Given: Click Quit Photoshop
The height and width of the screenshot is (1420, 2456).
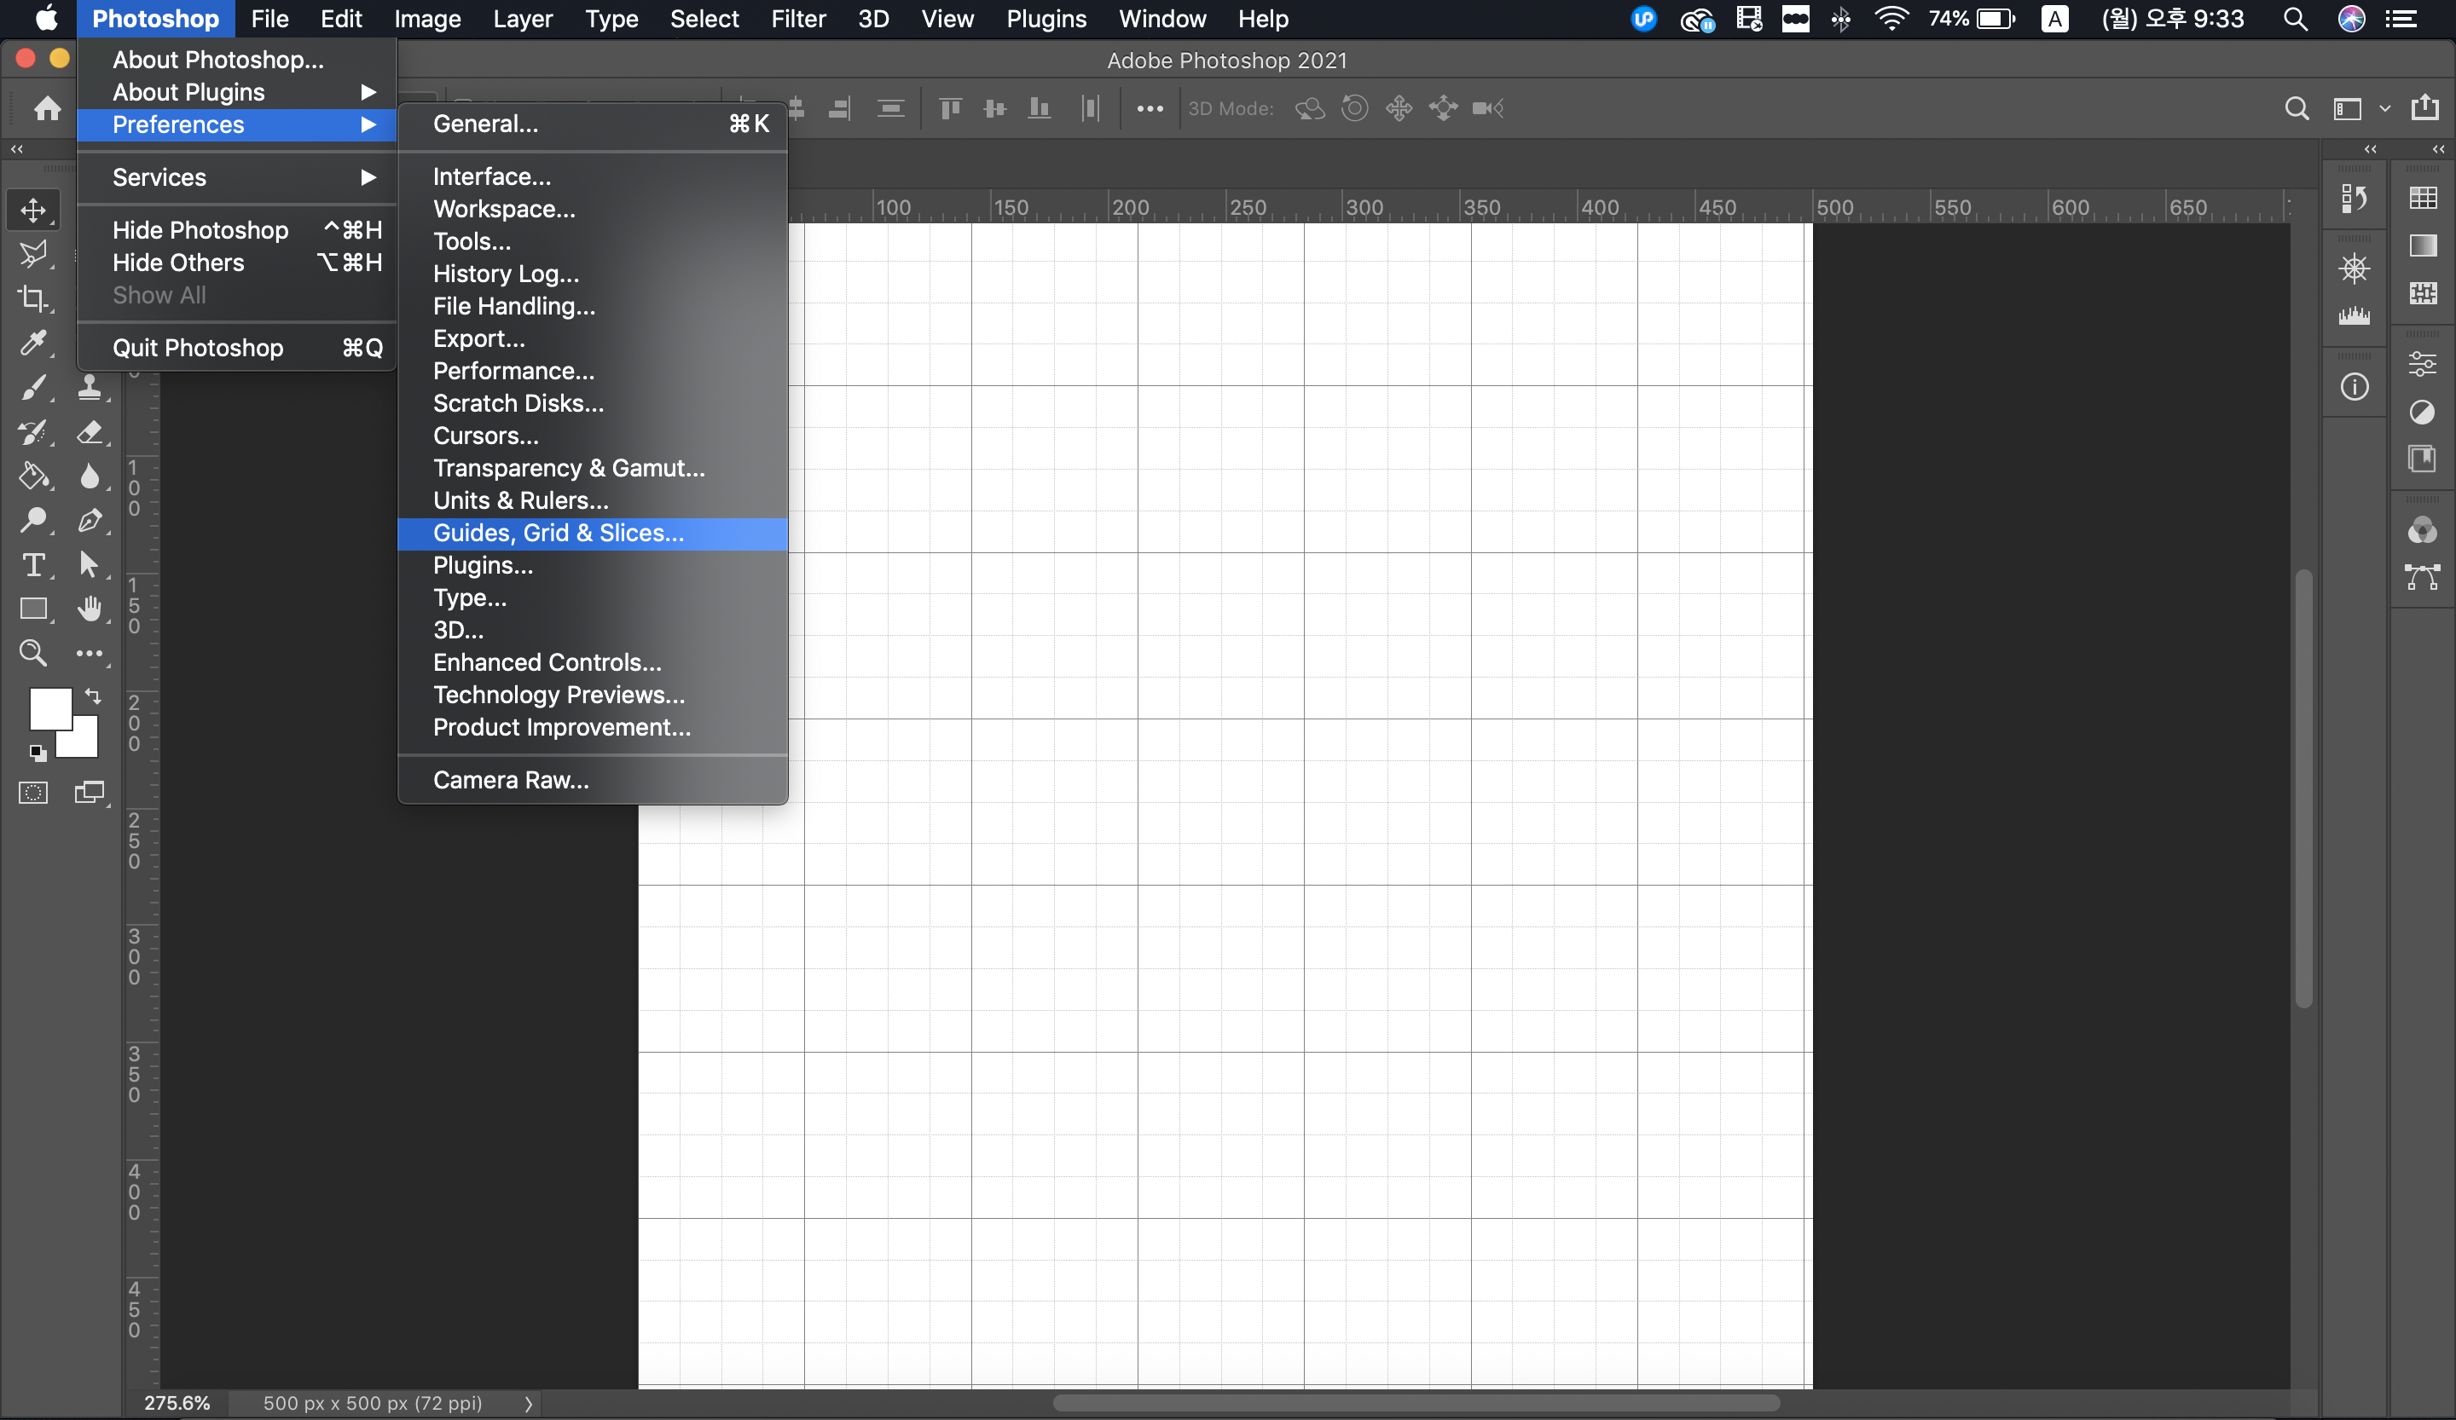Looking at the screenshot, I should (198, 348).
